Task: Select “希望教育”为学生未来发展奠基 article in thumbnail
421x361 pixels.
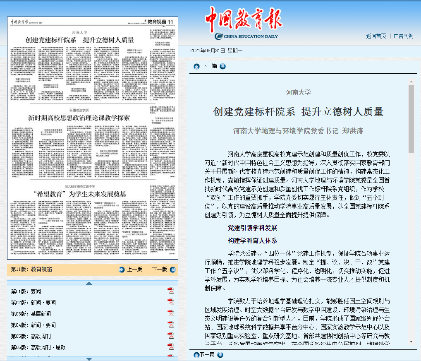Action: click(80, 194)
